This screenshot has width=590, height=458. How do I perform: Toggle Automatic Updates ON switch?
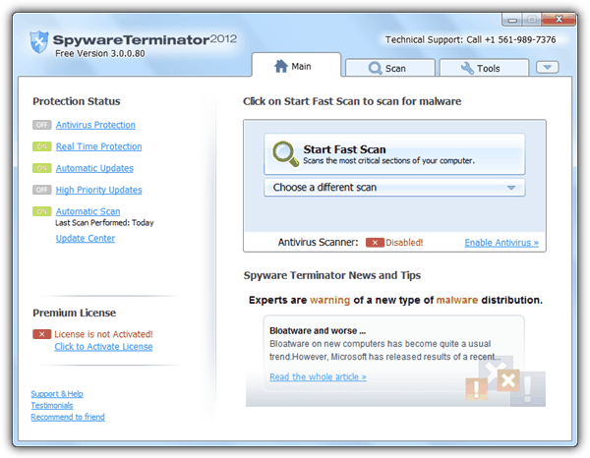(41, 168)
